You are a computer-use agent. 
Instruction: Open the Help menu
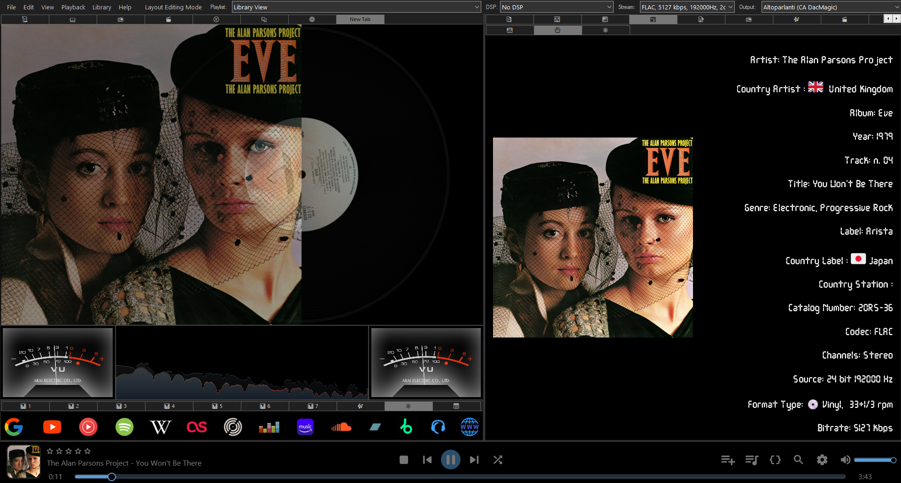pyautogui.click(x=125, y=7)
